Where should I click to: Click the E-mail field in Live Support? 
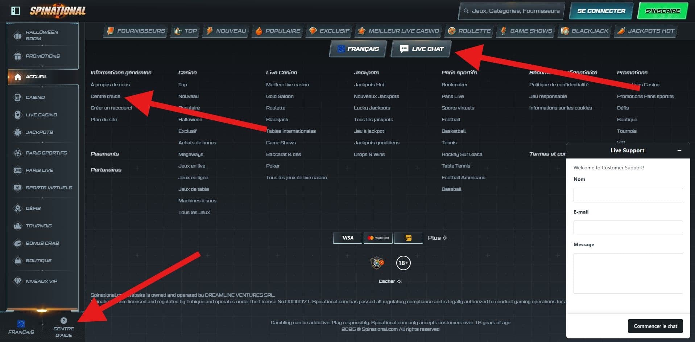click(628, 228)
